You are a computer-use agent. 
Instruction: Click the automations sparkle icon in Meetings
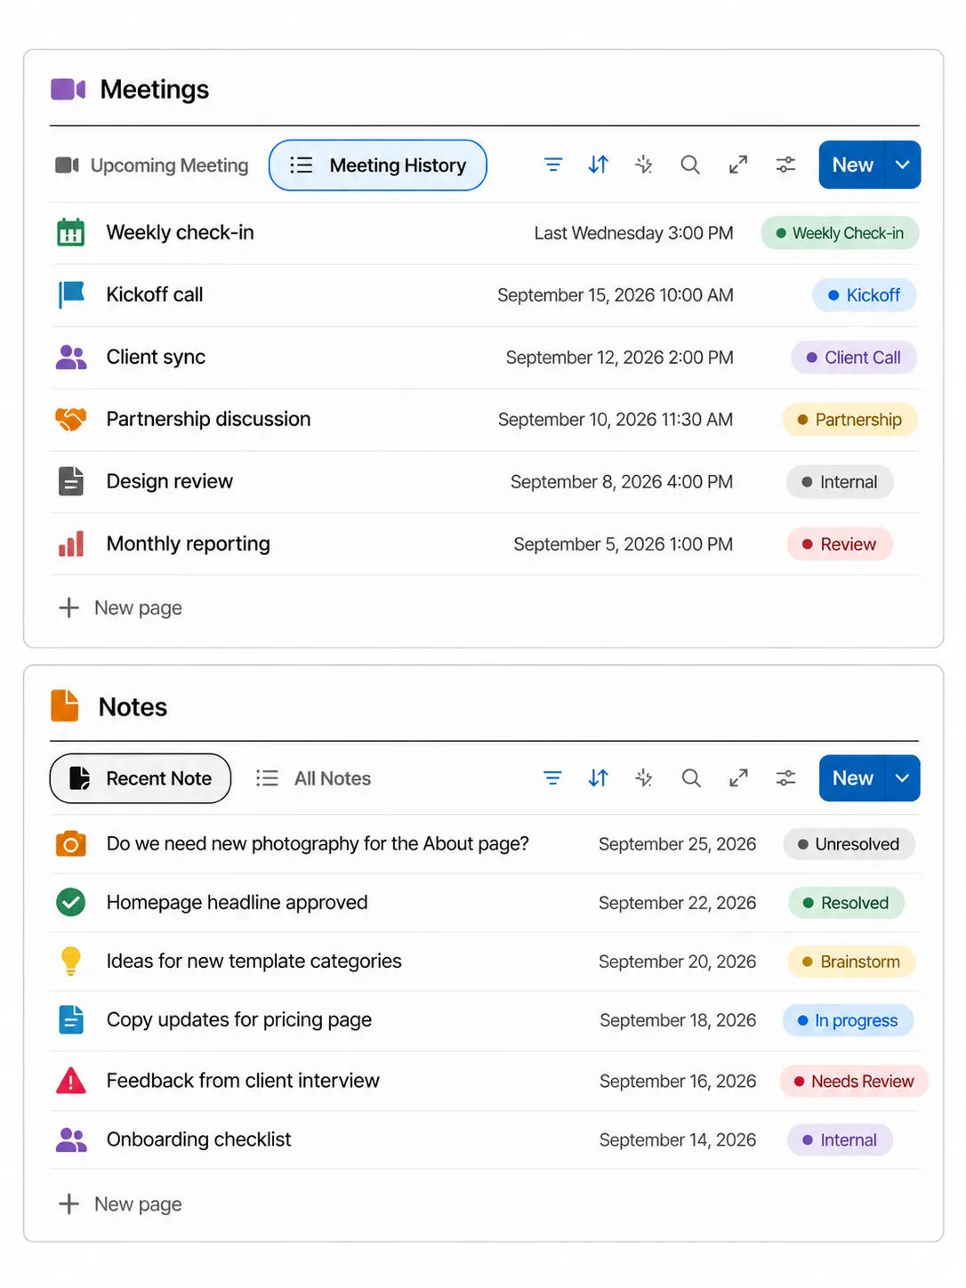coord(644,165)
